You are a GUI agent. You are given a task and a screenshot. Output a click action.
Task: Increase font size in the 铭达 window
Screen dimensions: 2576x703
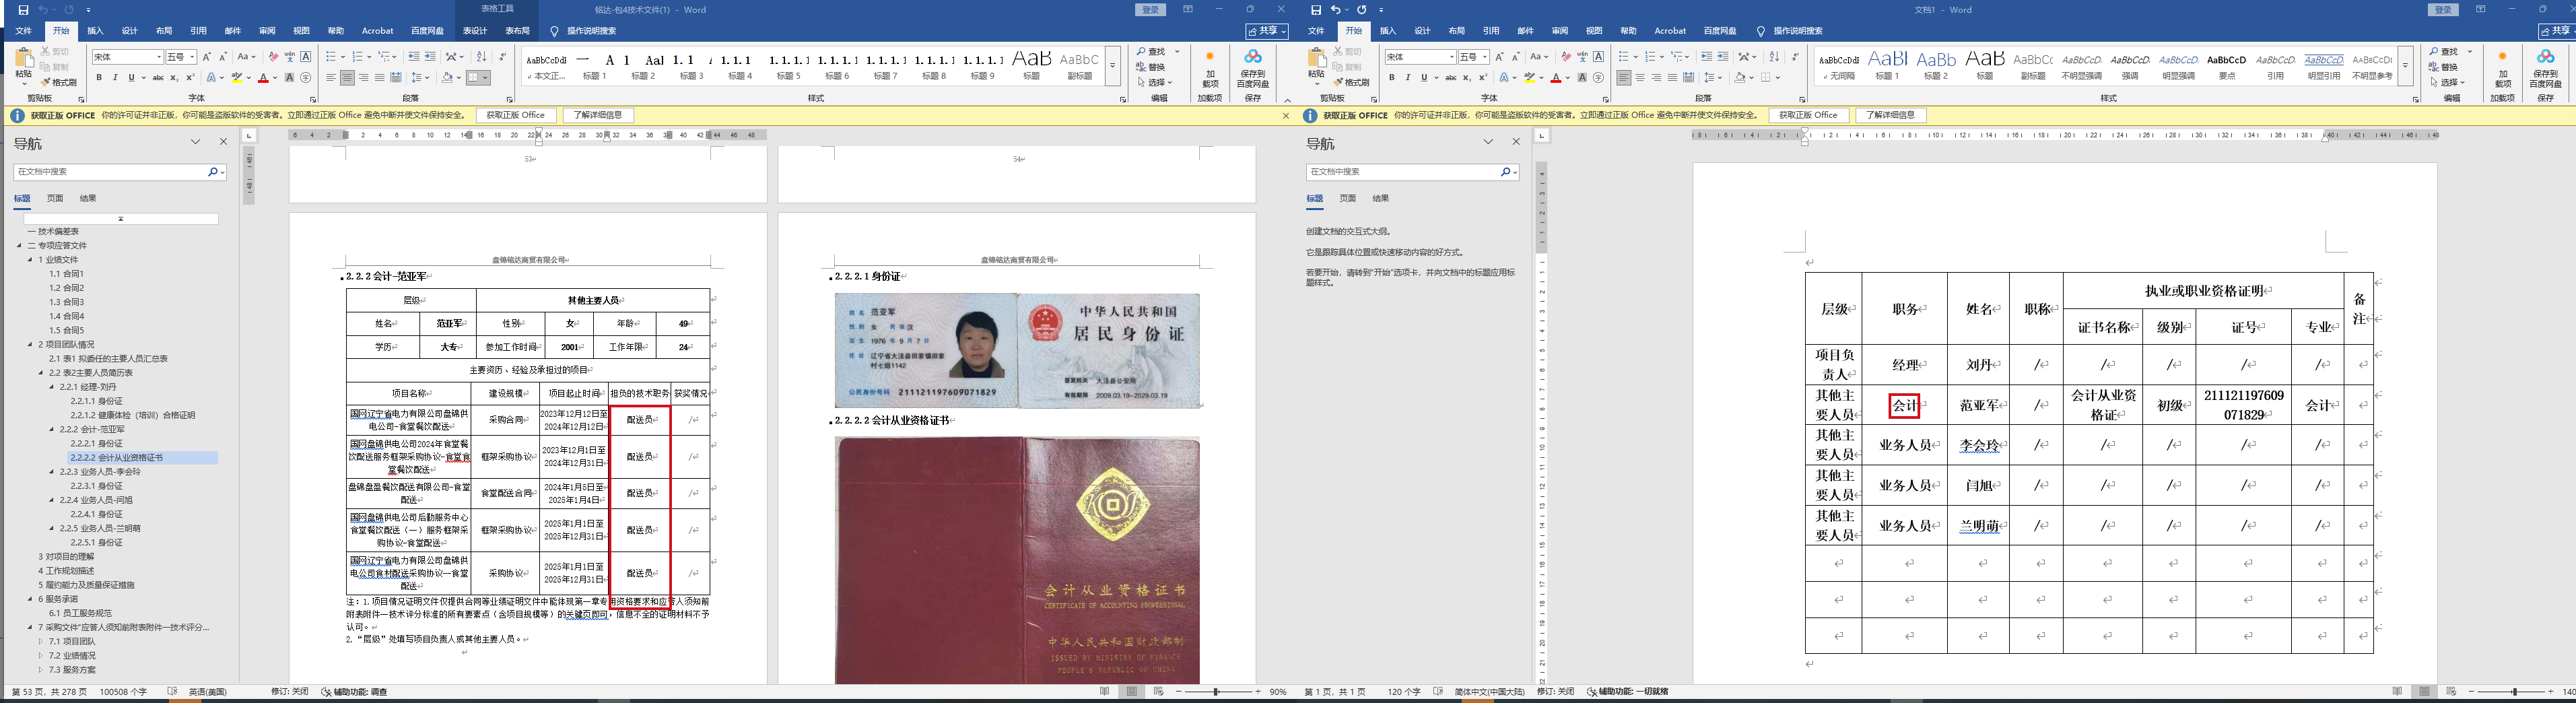click(x=208, y=57)
